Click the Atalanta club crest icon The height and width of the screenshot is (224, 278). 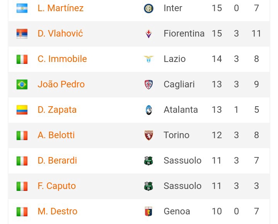pyautogui.click(x=149, y=110)
